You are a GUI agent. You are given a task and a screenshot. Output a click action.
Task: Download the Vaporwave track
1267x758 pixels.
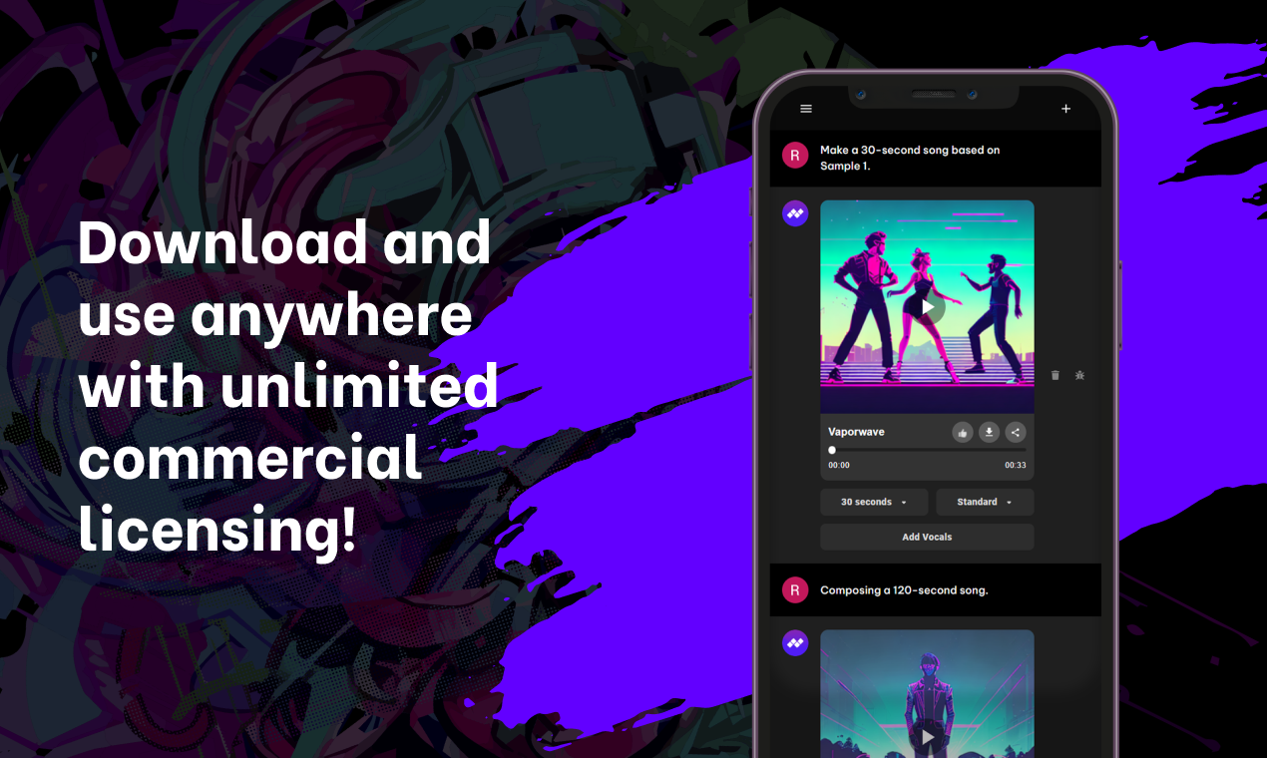(x=989, y=432)
